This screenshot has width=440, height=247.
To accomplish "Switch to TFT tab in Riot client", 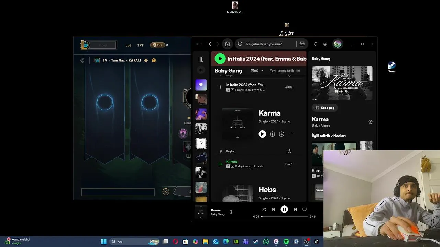I will coord(140,45).
